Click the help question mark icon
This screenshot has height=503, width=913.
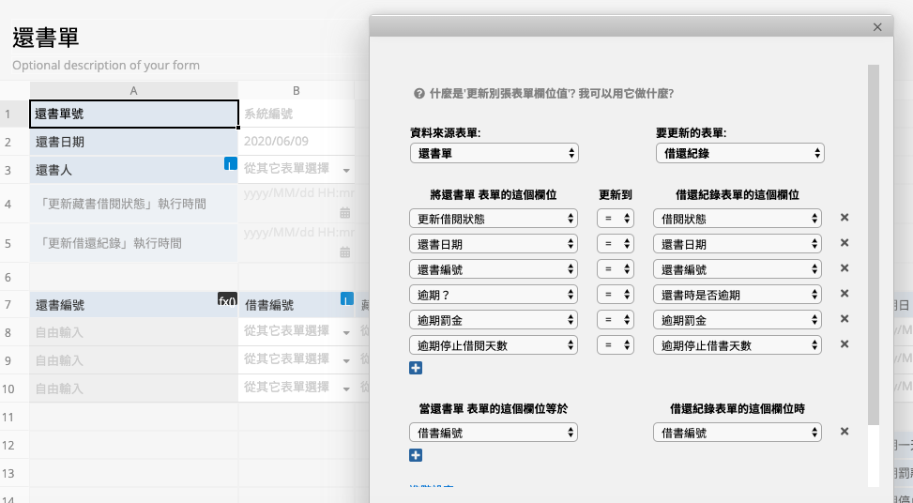419,94
